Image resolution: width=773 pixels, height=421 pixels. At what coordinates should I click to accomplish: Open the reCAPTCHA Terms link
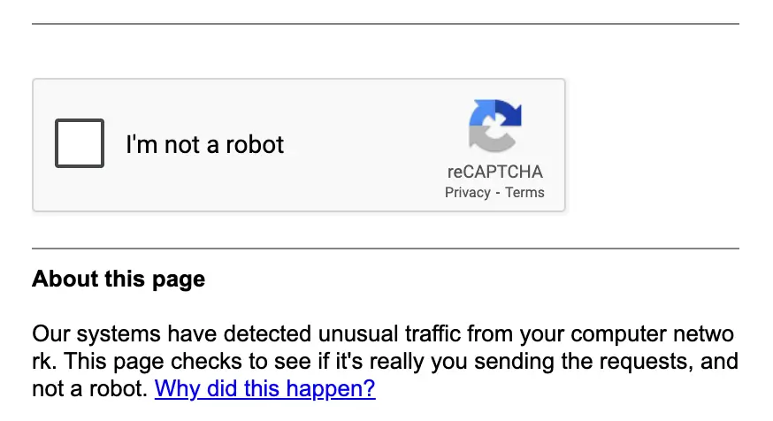tap(525, 193)
